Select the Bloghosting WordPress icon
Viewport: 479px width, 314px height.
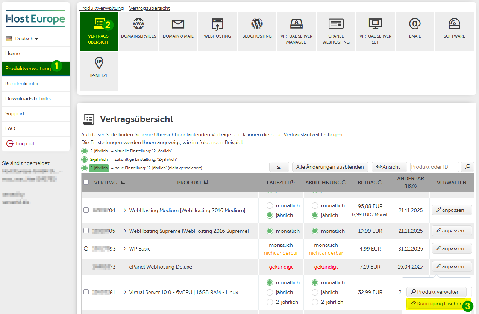click(257, 24)
